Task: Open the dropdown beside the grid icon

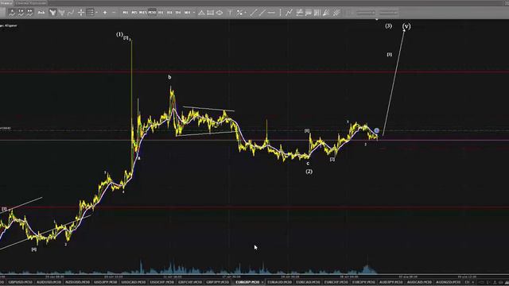Action: coord(97,13)
